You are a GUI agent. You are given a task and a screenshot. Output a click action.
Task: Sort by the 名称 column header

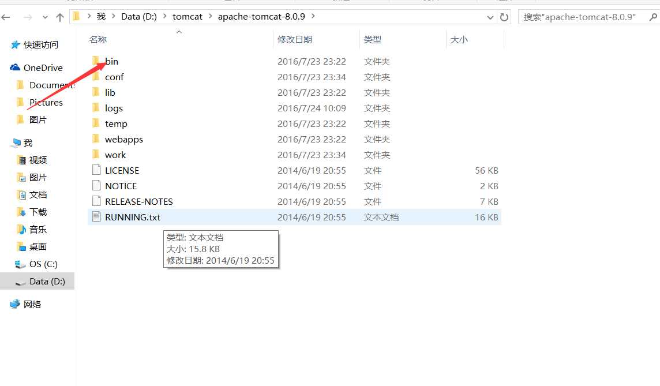pyautogui.click(x=98, y=40)
